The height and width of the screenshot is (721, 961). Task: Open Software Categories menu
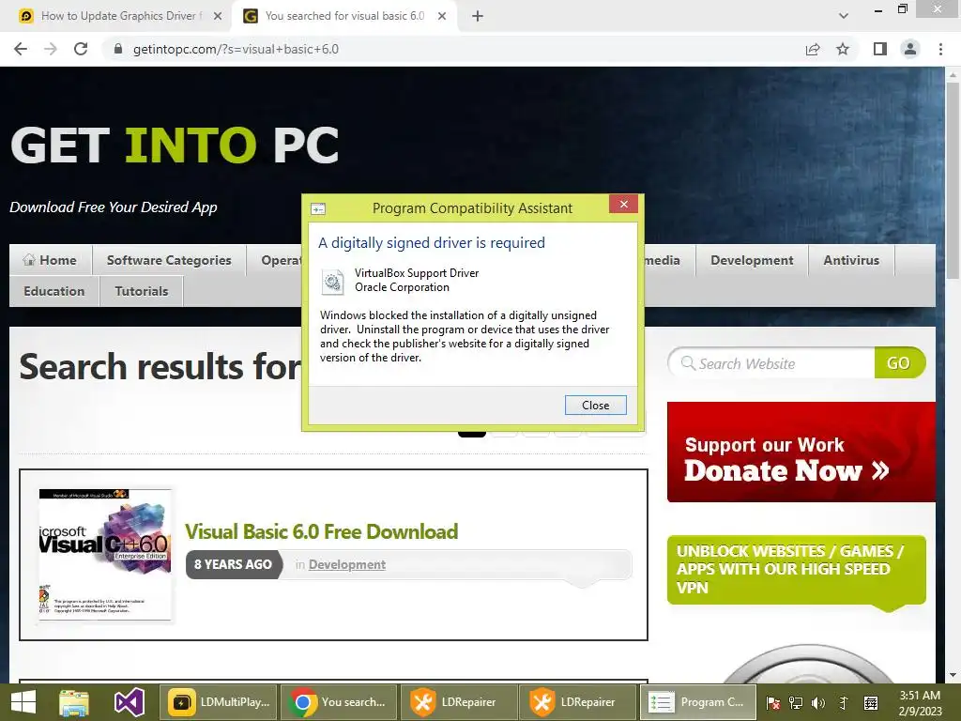pos(169,260)
